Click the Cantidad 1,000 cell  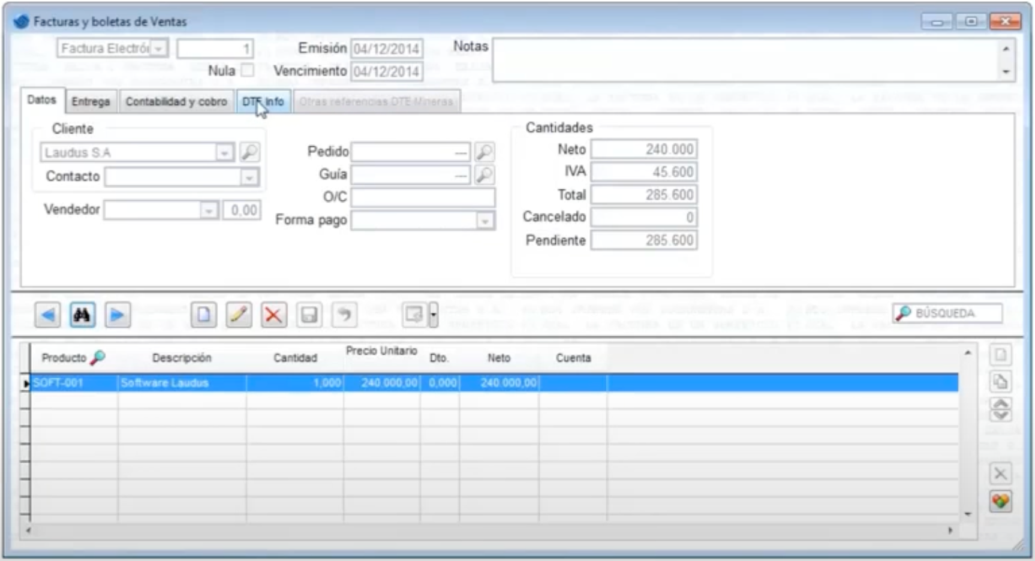click(x=295, y=383)
